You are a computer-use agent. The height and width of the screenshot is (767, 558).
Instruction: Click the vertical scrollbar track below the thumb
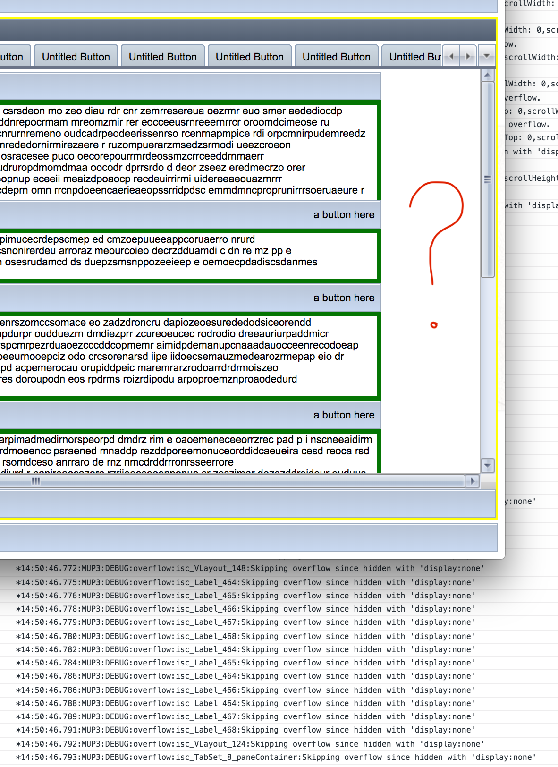click(x=487, y=368)
